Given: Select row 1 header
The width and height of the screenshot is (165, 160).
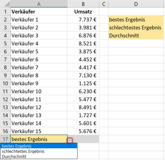Looking at the screenshot, I should [5, 12].
